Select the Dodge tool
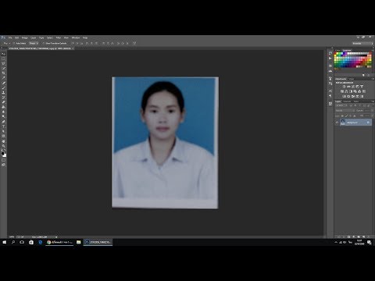375x281 pixels. point(3,116)
